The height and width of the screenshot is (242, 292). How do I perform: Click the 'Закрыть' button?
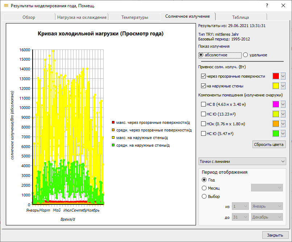(275, 235)
